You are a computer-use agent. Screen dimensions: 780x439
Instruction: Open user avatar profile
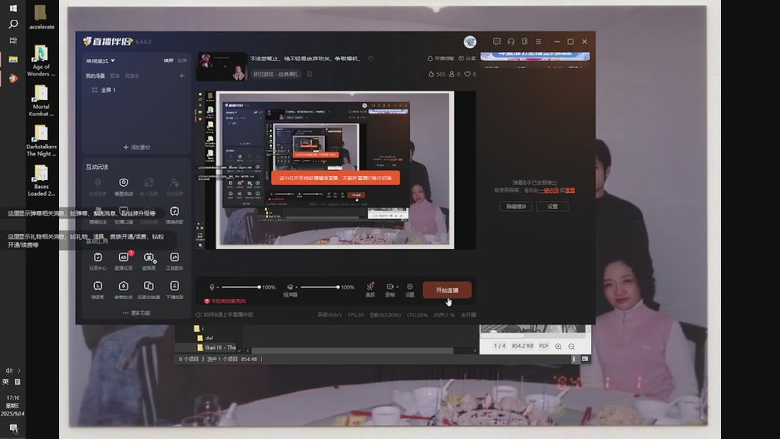[x=470, y=42]
